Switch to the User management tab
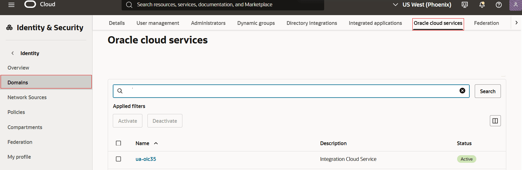This screenshot has width=522, height=170. (x=158, y=23)
